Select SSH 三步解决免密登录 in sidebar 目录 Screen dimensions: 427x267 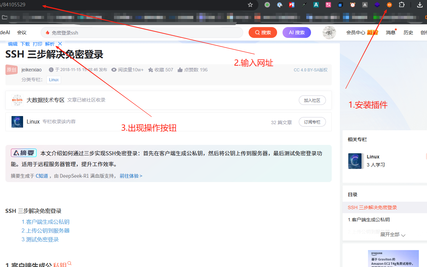coord(372,207)
